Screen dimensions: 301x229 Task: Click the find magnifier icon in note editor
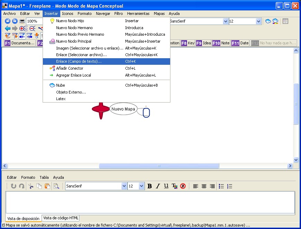pyautogui.click(x=56, y=186)
